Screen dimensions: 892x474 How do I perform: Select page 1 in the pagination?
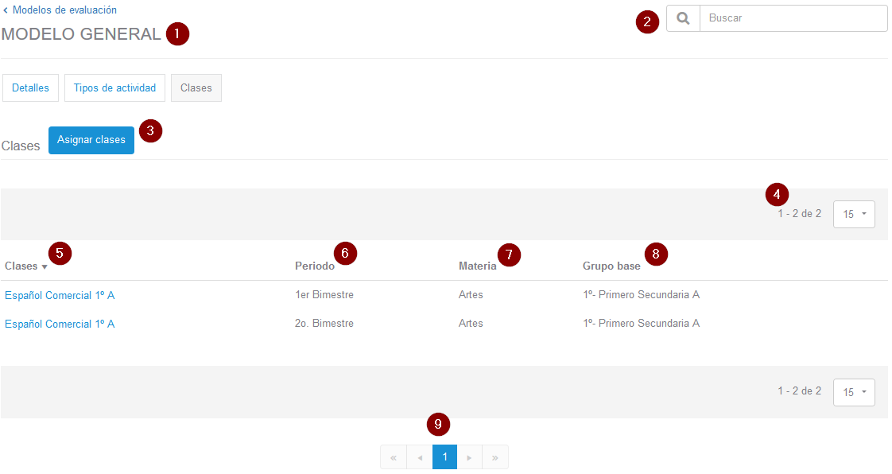(x=444, y=457)
